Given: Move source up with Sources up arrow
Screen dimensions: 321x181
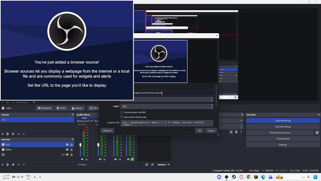Looking at the screenshot, I should click(x=19, y=165).
